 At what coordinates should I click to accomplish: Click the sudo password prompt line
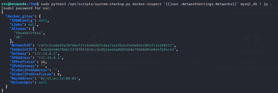pyautogui.click(x=26, y=8)
